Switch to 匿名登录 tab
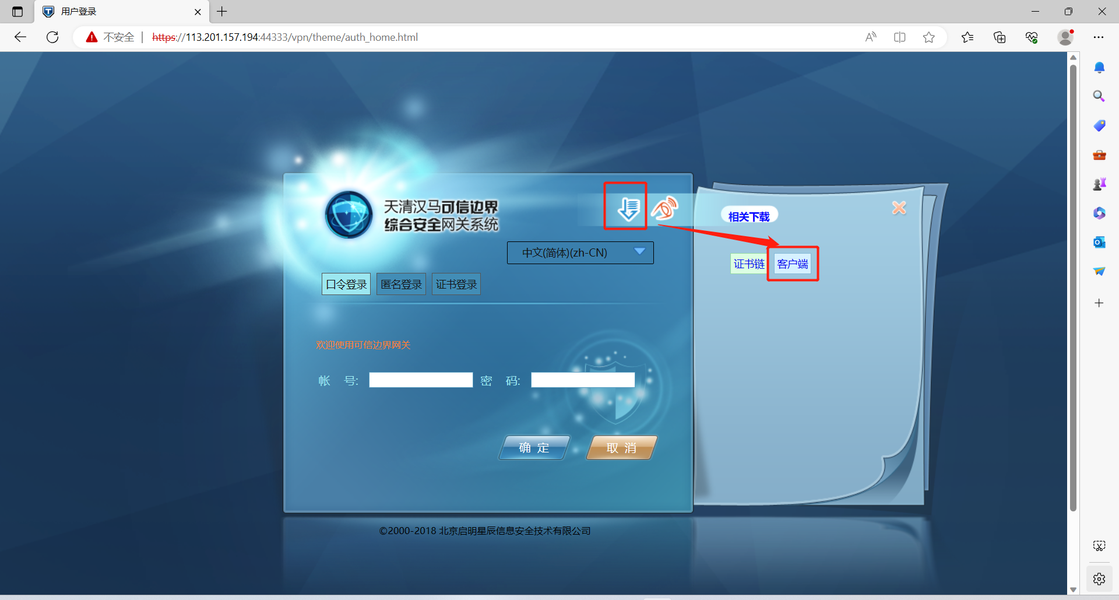1119x600 pixels. 401,284
